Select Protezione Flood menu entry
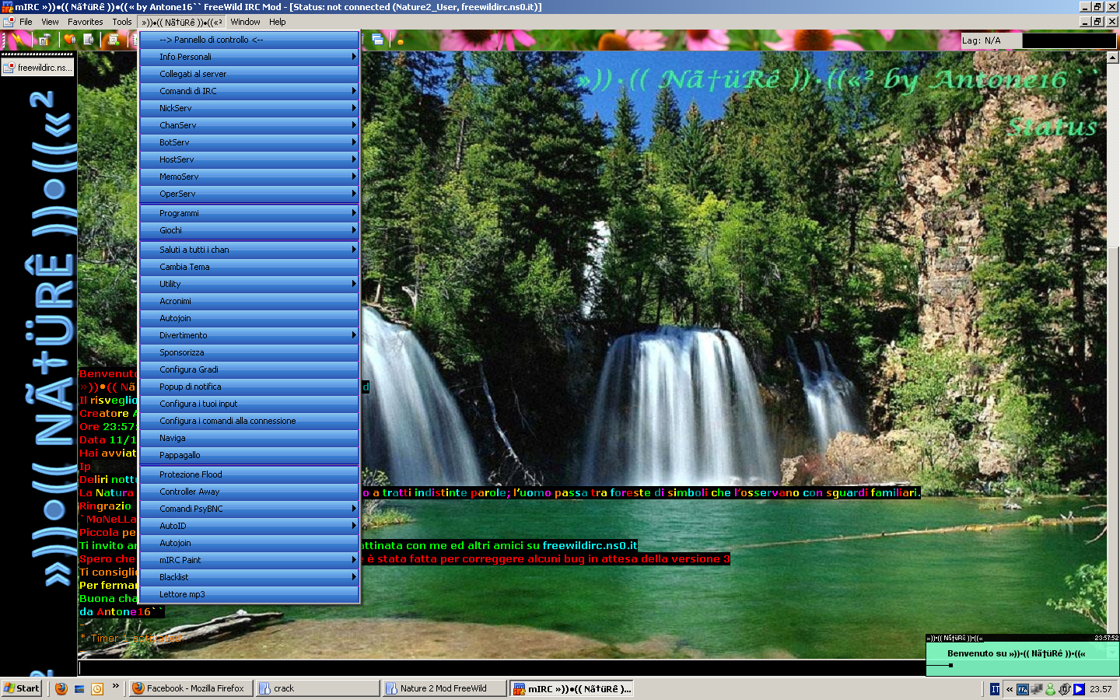 click(x=249, y=474)
